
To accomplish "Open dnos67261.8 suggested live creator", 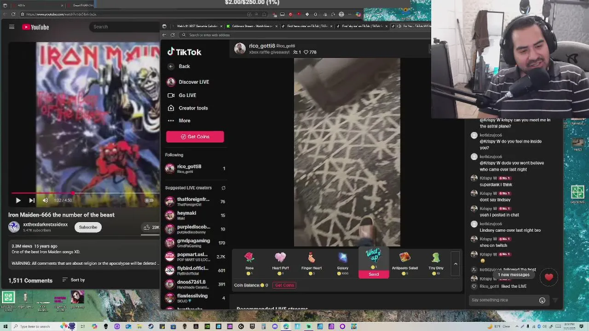I will (195, 284).
